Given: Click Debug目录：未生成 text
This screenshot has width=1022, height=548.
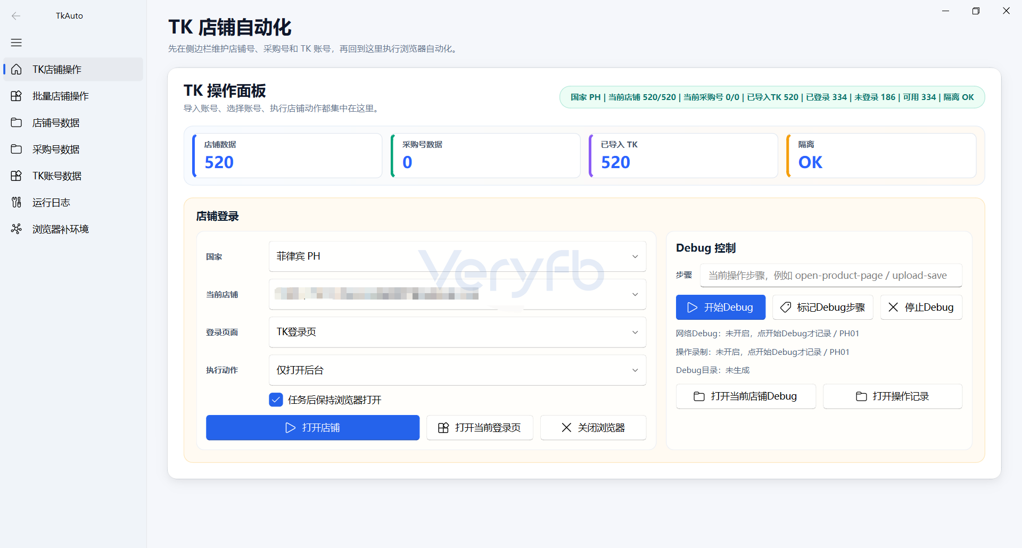Looking at the screenshot, I should (x=713, y=370).
